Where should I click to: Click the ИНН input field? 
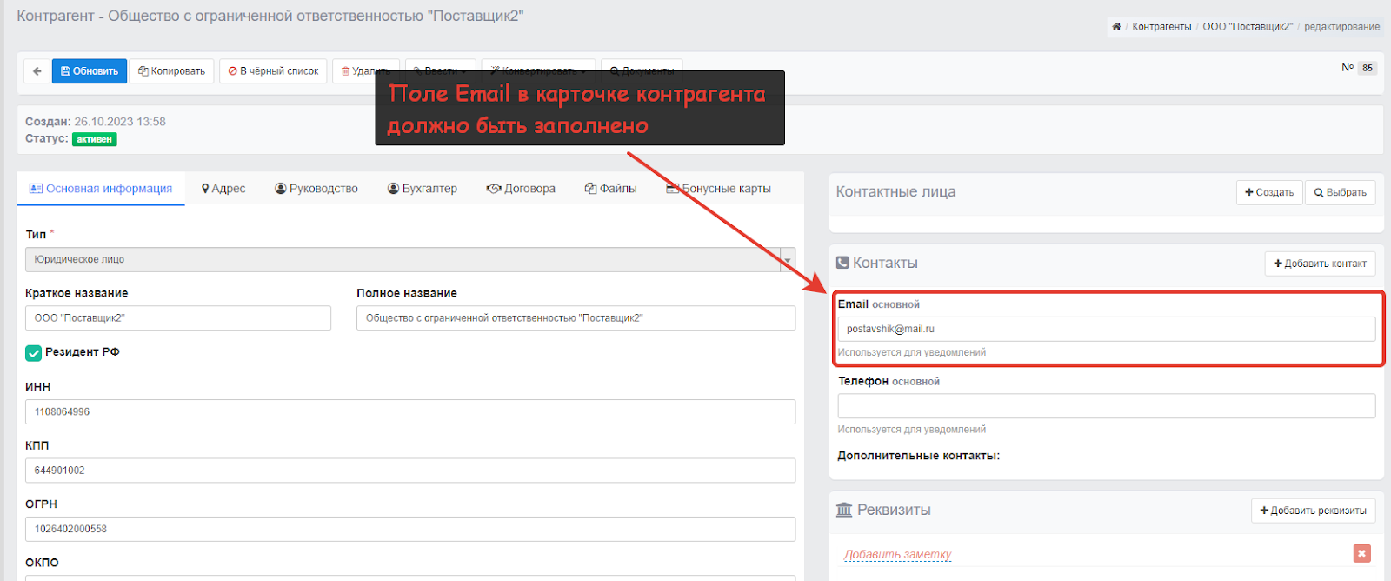tap(410, 412)
